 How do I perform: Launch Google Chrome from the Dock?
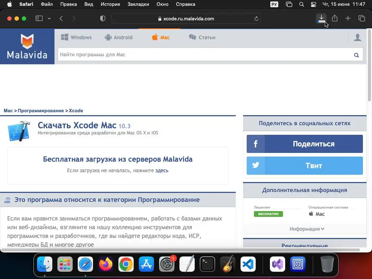tap(126, 264)
